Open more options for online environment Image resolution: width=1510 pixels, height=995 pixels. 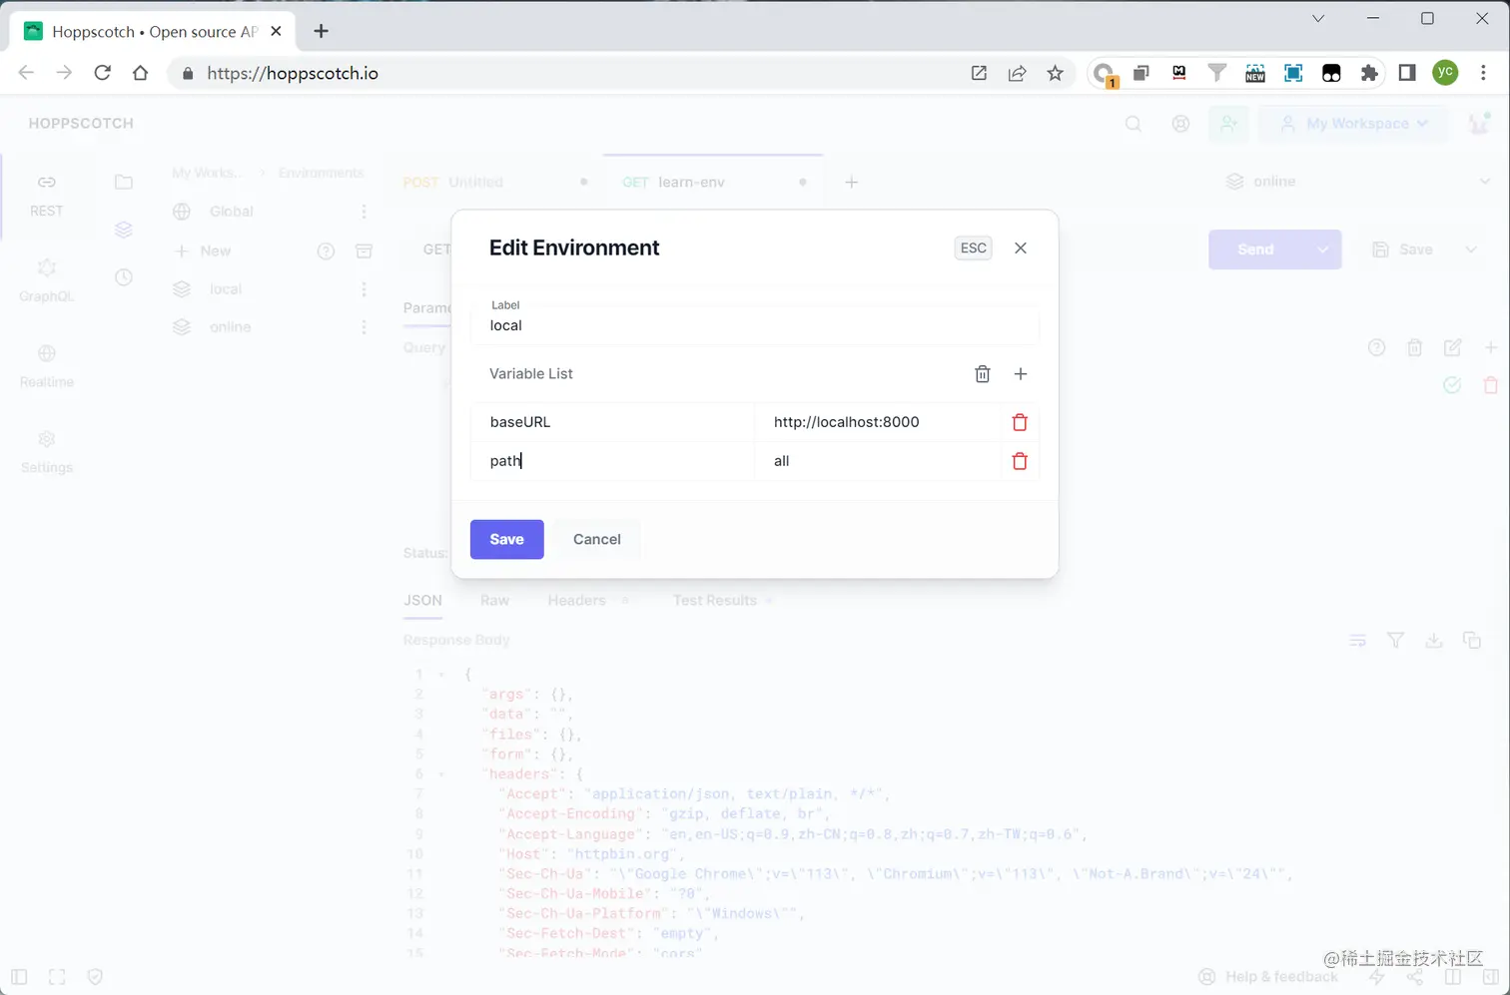coord(364,327)
